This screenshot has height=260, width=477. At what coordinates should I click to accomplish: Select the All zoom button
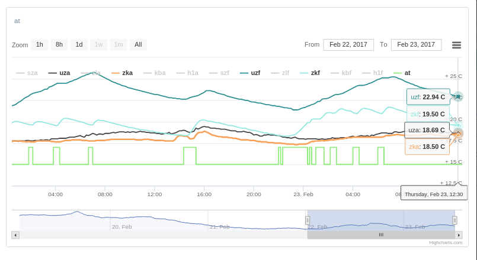[138, 44]
